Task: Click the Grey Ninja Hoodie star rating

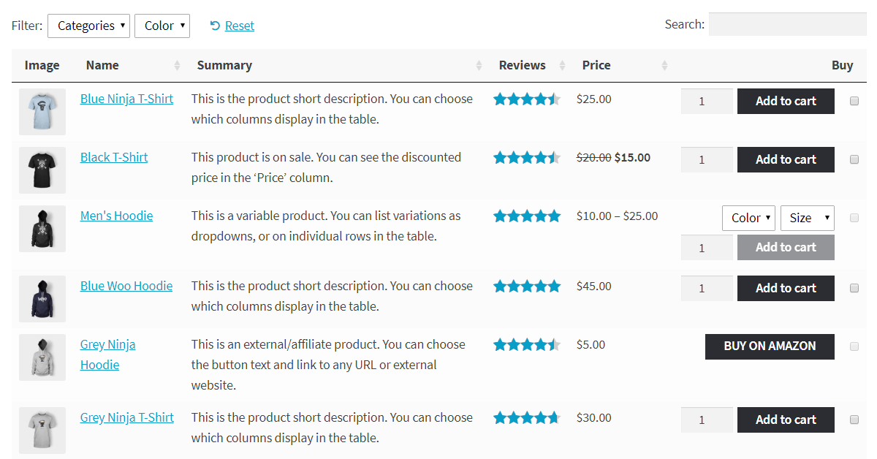Action: pyautogui.click(x=526, y=345)
